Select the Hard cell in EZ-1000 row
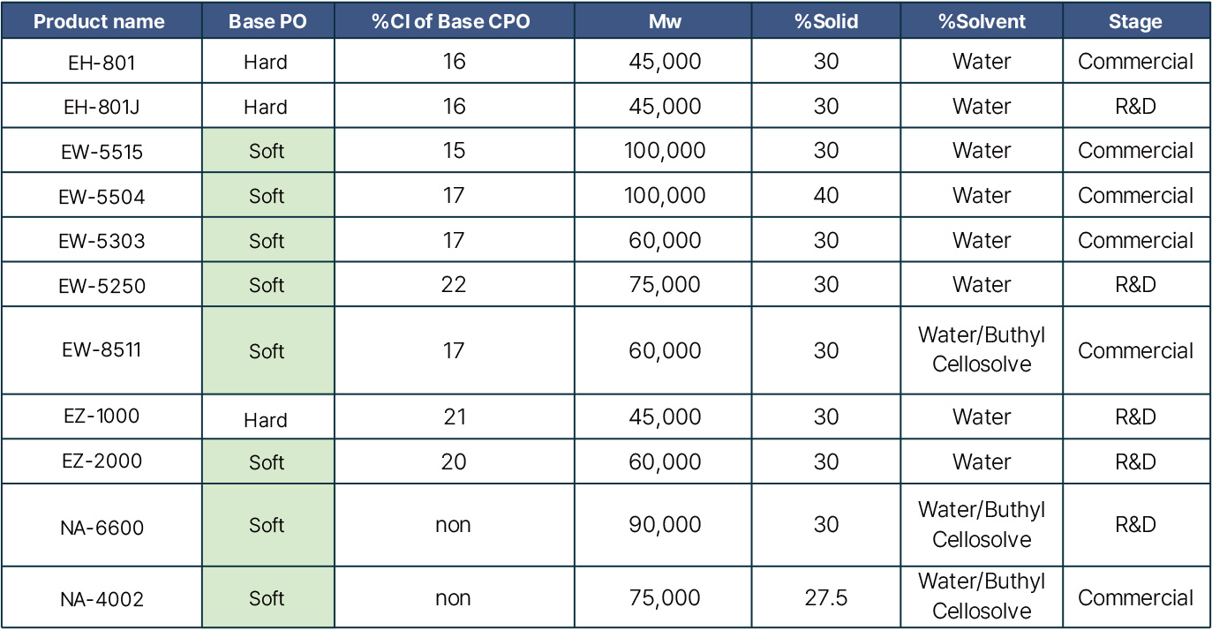This screenshot has height=630, width=1212. point(267,417)
